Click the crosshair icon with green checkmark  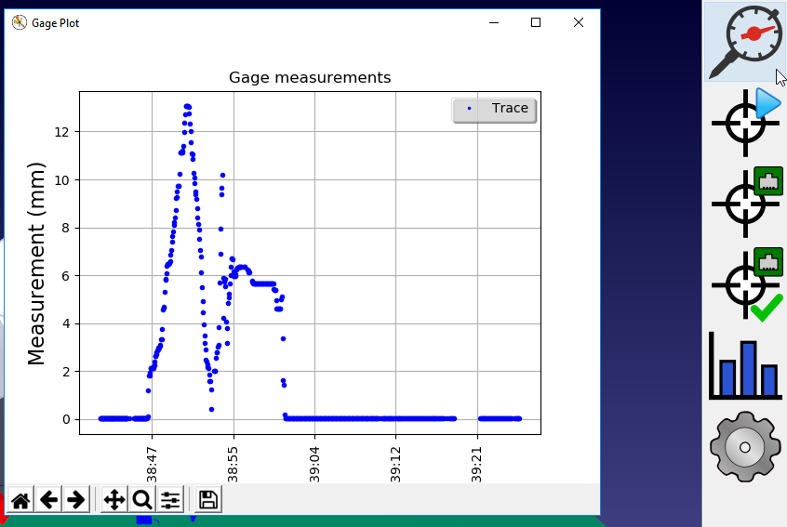(744, 284)
